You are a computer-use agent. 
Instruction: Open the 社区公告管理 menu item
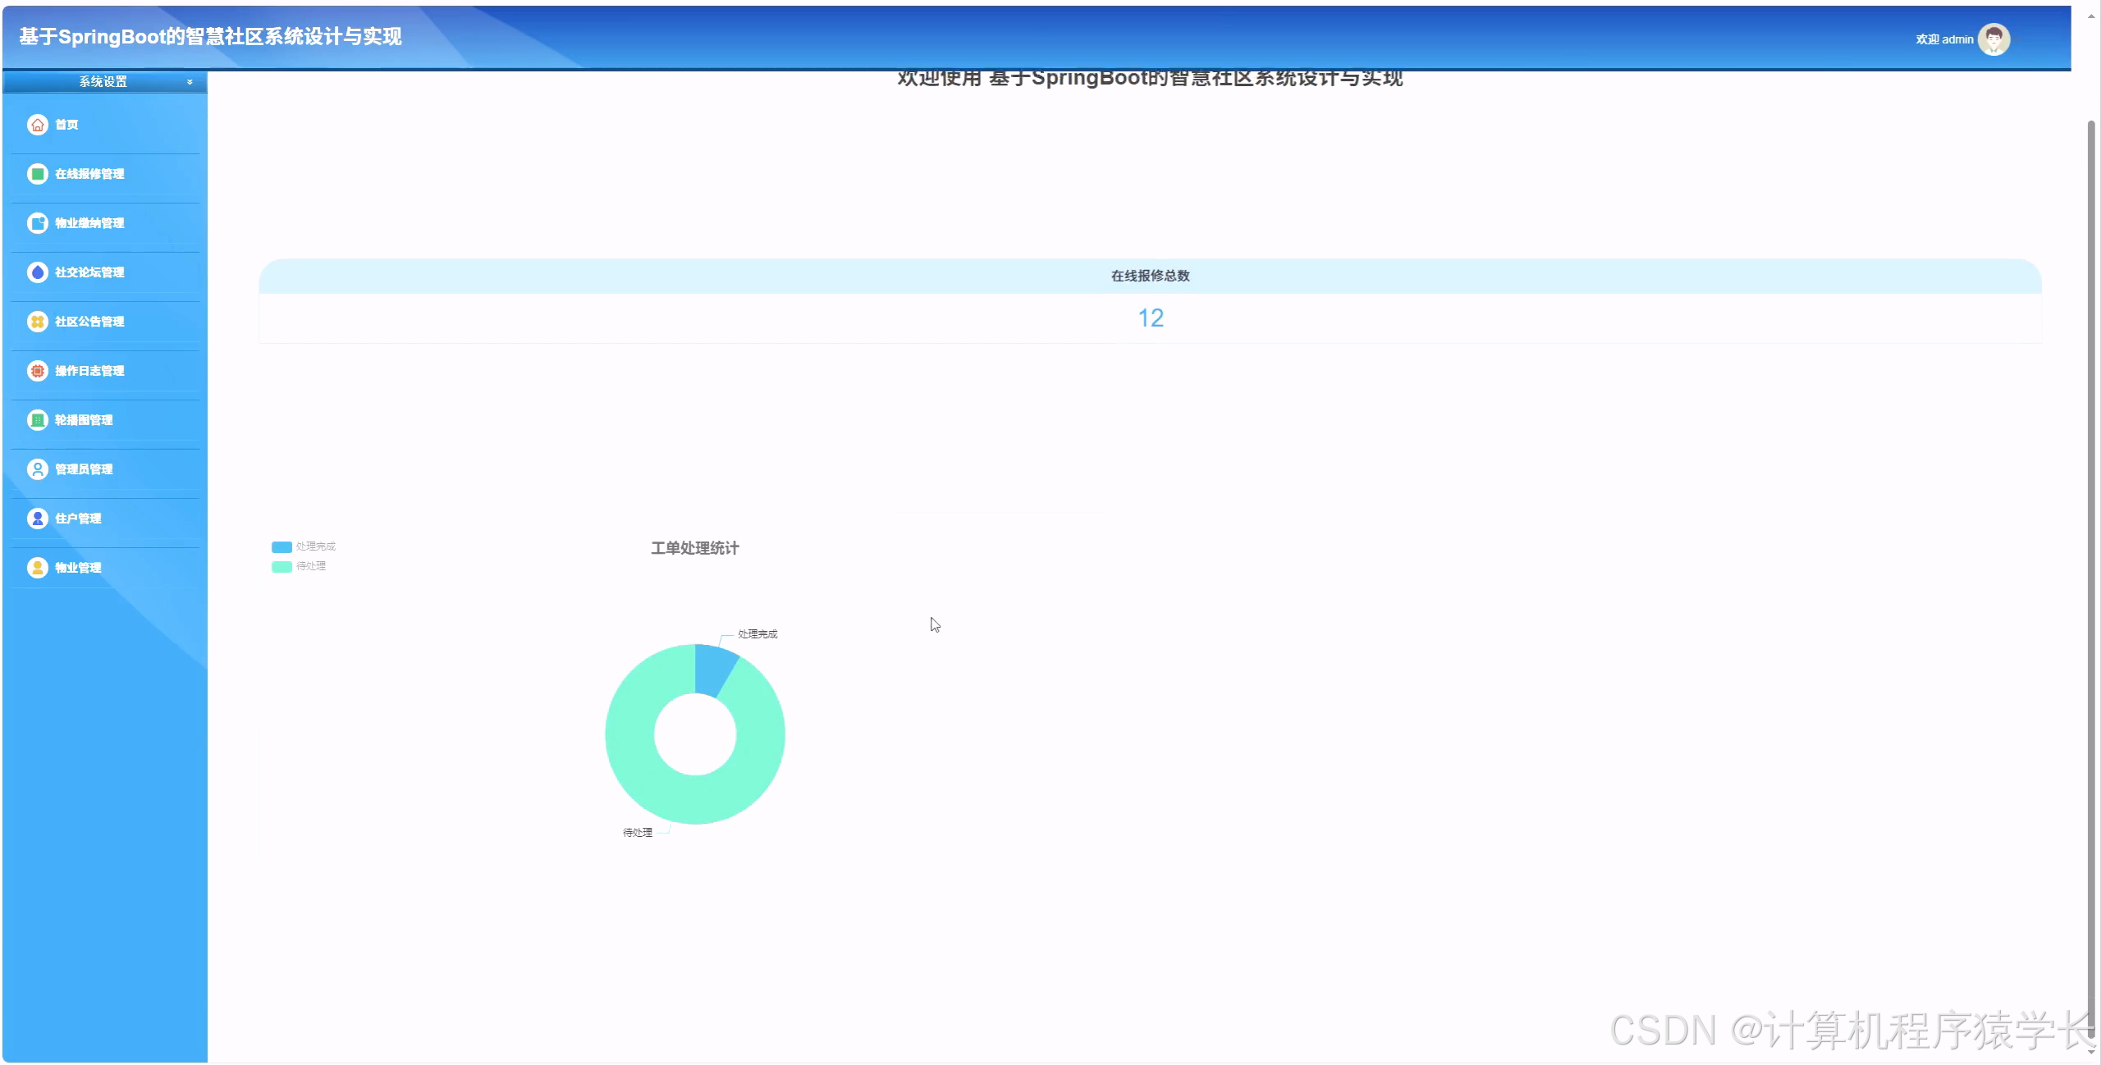pos(89,322)
